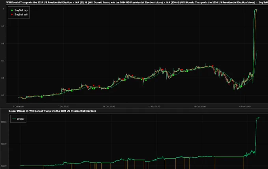Click the 20000 broker value axis label
The height and width of the screenshot is (169, 268).
[x=4, y=122]
